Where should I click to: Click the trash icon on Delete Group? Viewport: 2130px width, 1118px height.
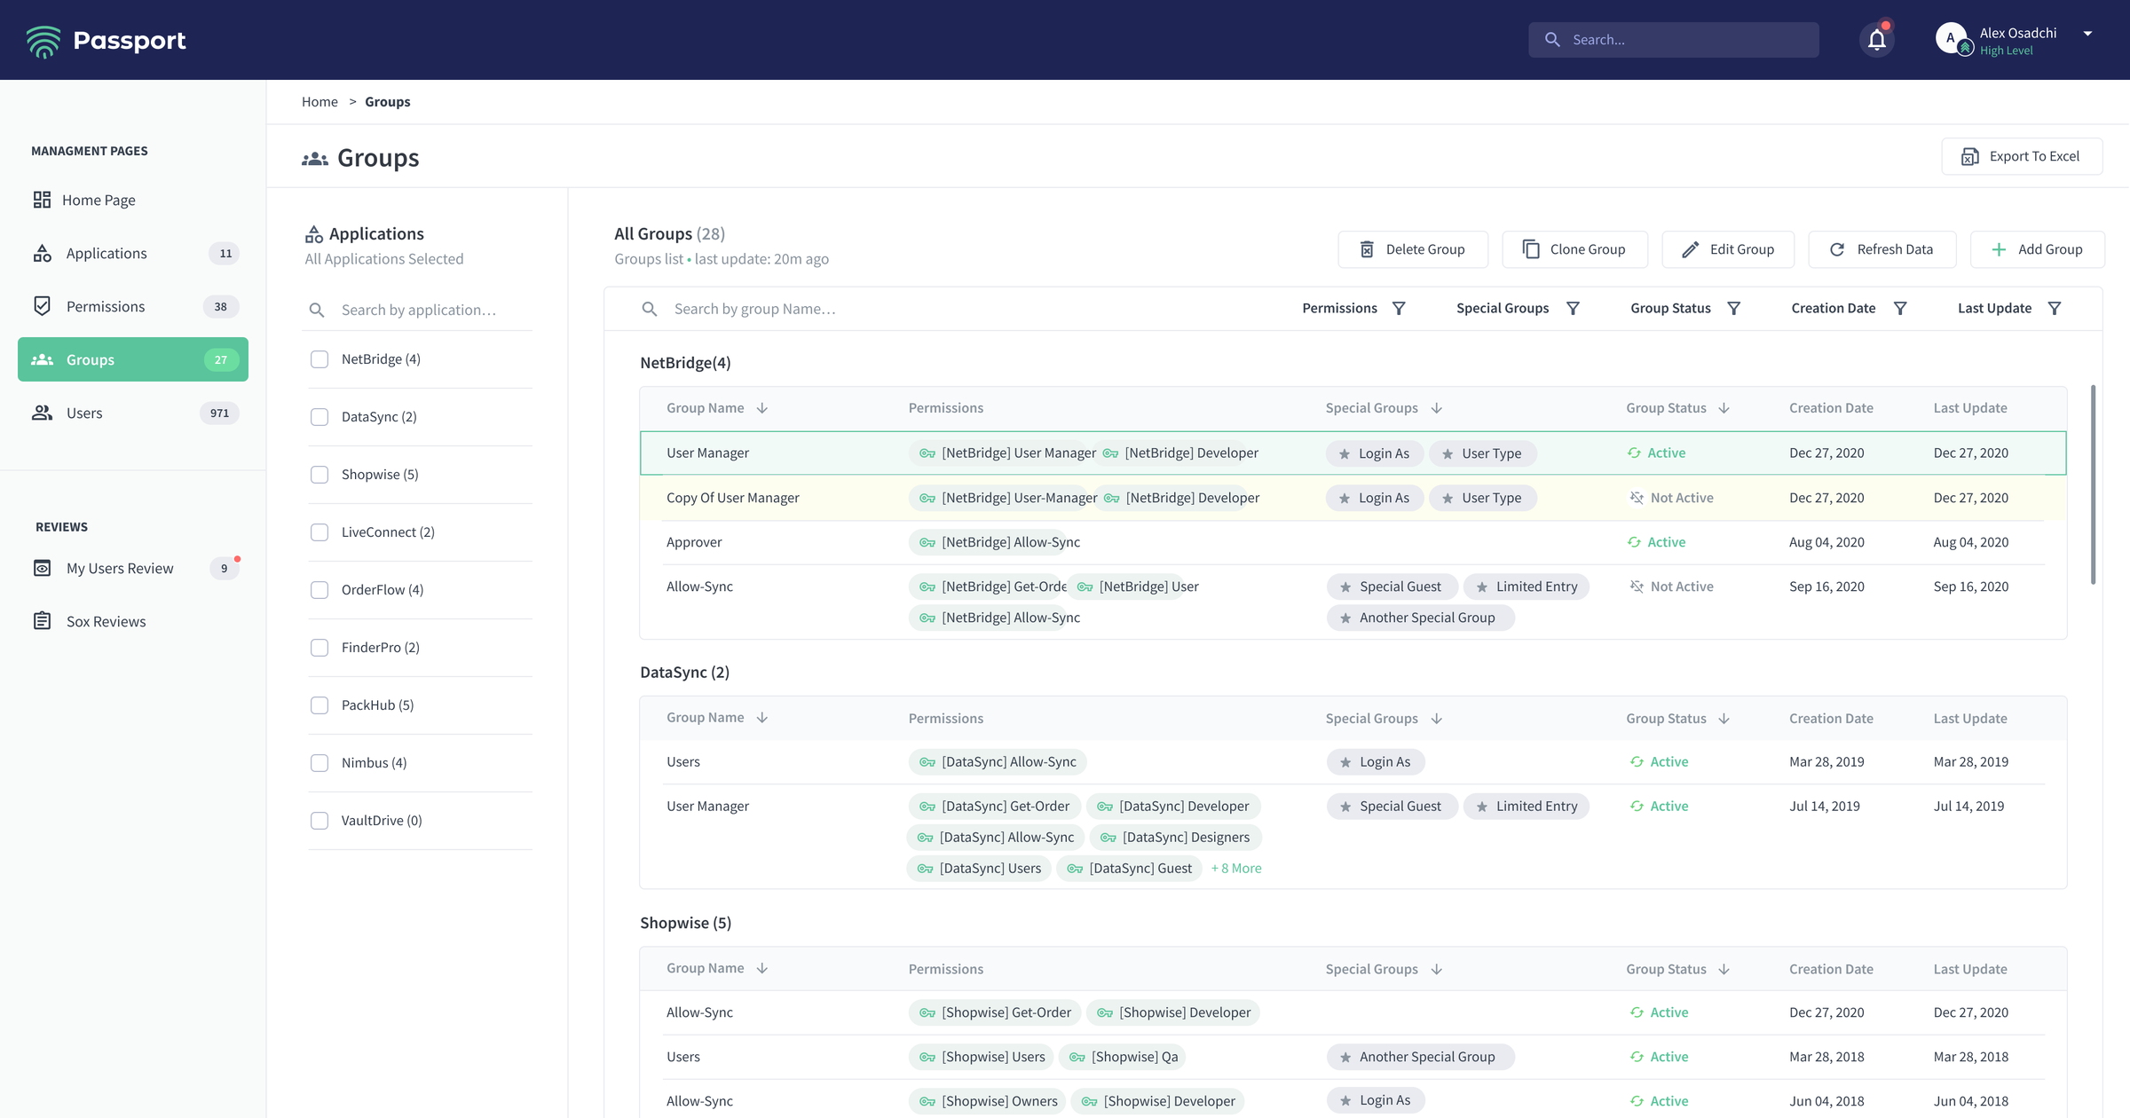coord(1367,249)
